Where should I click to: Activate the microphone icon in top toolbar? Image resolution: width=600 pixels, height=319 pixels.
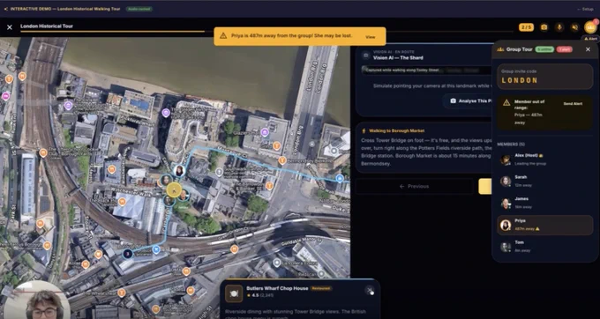(559, 27)
